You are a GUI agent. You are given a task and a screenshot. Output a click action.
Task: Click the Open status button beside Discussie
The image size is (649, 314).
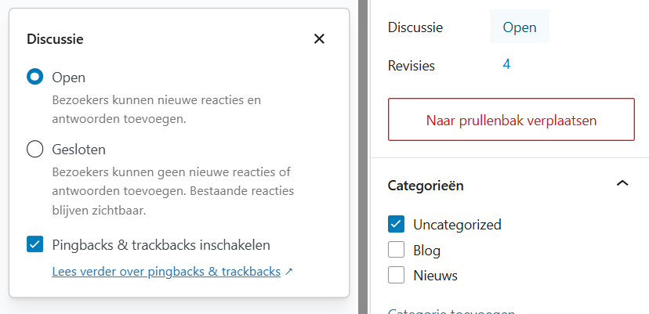[x=519, y=27]
